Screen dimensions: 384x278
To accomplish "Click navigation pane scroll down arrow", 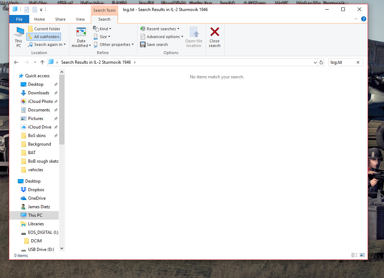I will click(62, 248).
